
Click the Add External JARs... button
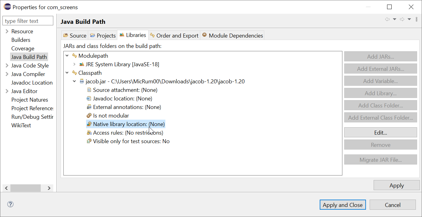point(381,69)
